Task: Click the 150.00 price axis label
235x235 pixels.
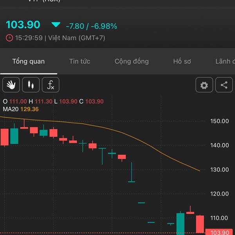Action: coord(220,121)
